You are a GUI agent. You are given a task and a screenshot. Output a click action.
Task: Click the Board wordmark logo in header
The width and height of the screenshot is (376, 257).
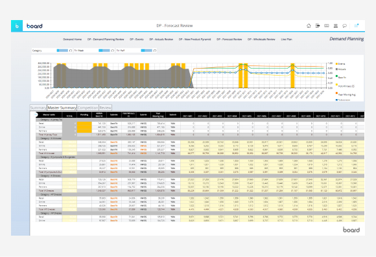[x=34, y=26]
